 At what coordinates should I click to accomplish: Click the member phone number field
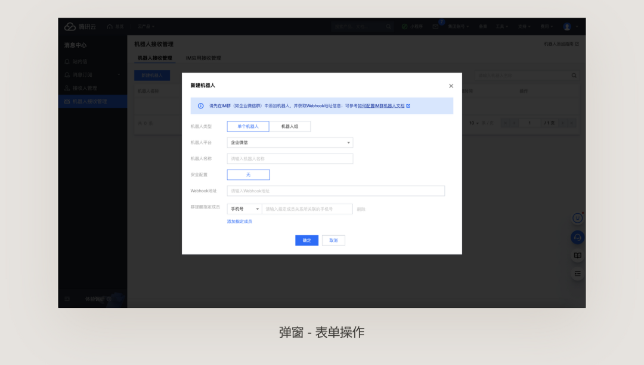pos(308,209)
